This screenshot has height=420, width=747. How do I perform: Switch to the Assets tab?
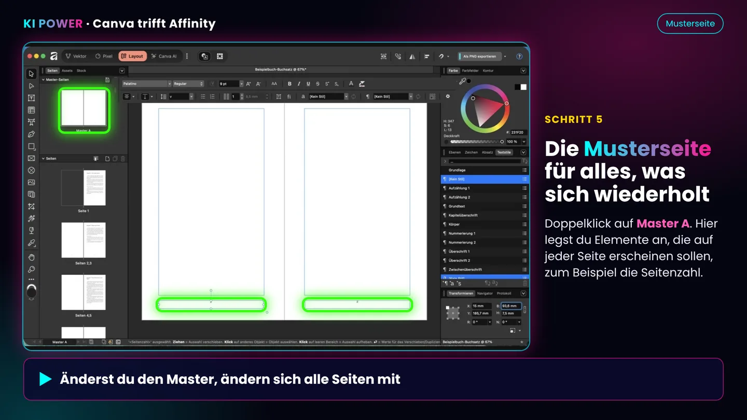67,71
